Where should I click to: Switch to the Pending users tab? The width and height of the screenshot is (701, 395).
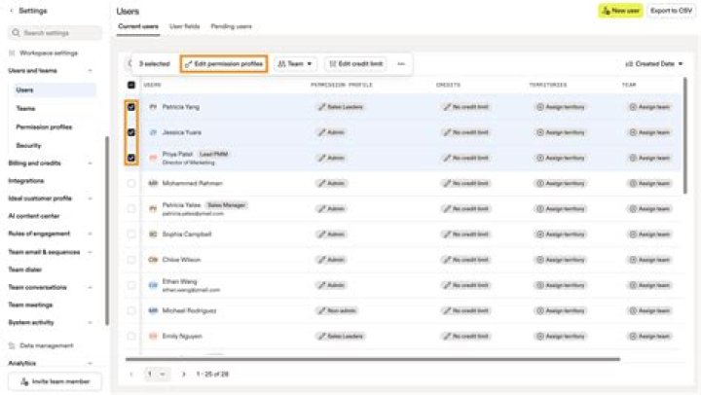pos(231,26)
